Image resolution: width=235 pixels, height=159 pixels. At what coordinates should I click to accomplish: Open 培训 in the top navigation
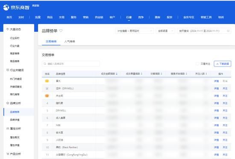[x=221, y=17]
